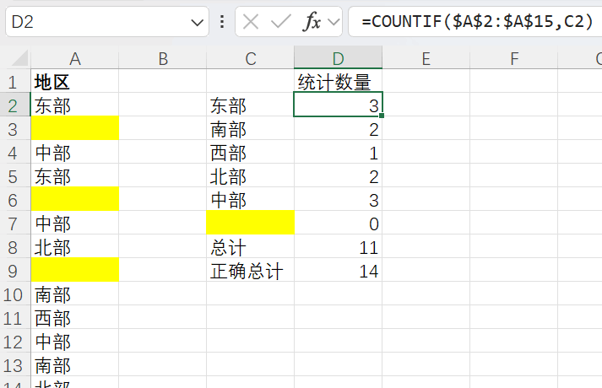Select column D header
602x388 pixels.
pyautogui.click(x=339, y=57)
